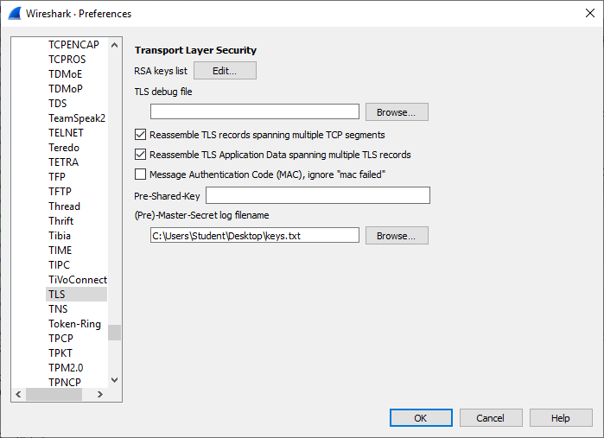604x438 pixels.
Task: Select the highlighted TLS protocol entry
Action: coord(76,295)
